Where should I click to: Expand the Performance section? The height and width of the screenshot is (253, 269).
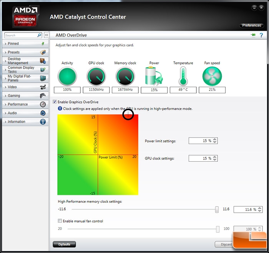click(25, 104)
